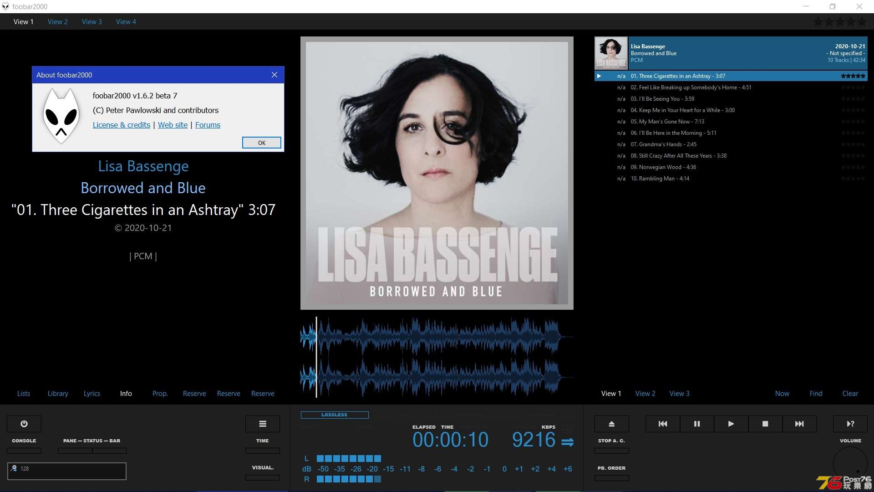Image resolution: width=874 pixels, height=492 pixels.
Task: Skip to the next track
Action: (799, 424)
